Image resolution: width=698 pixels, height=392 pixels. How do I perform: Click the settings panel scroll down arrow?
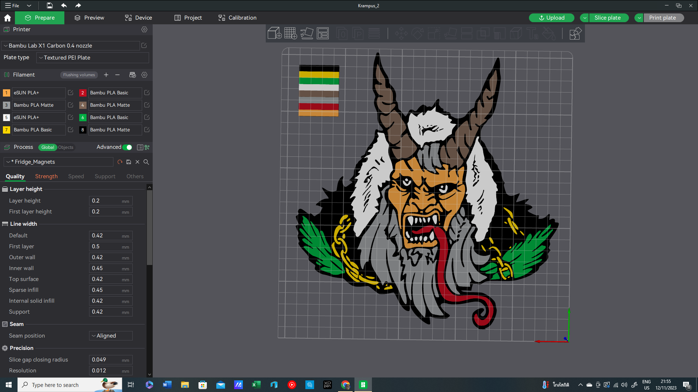[x=149, y=375]
